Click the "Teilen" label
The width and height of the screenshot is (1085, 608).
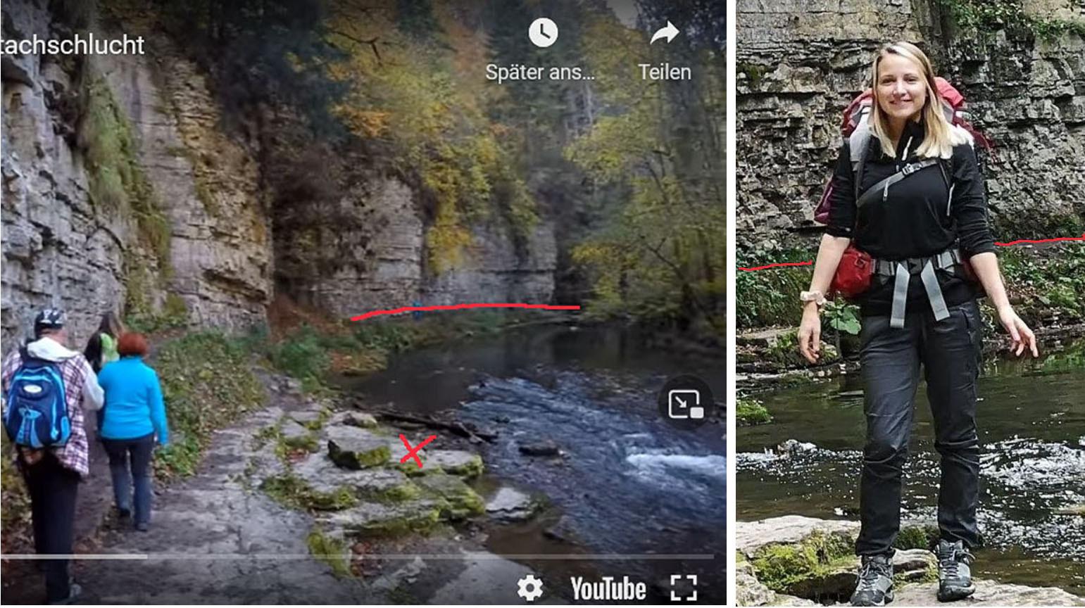(x=665, y=72)
